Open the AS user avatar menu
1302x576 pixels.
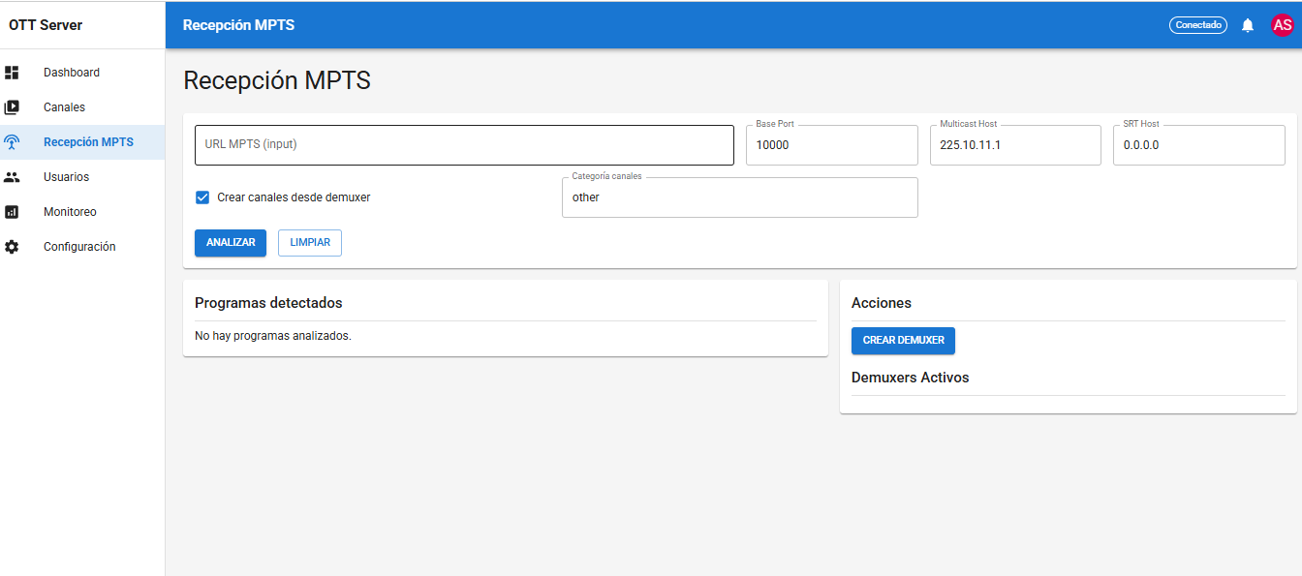1282,25
